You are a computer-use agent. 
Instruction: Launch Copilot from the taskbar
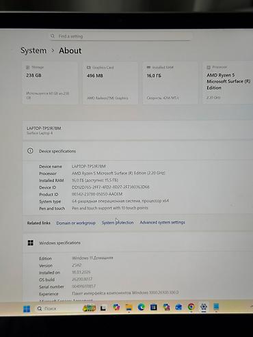[116, 308]
